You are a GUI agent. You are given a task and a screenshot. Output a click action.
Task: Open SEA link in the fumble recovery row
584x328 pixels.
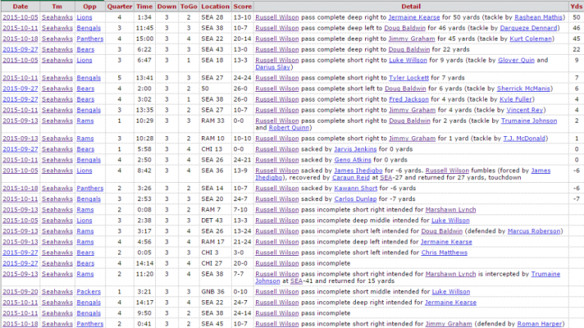[386, 178]
